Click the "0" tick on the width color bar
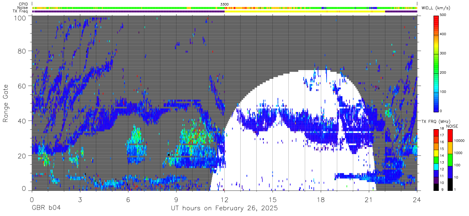This screenshot has width=469, height=216. point(441,111)
